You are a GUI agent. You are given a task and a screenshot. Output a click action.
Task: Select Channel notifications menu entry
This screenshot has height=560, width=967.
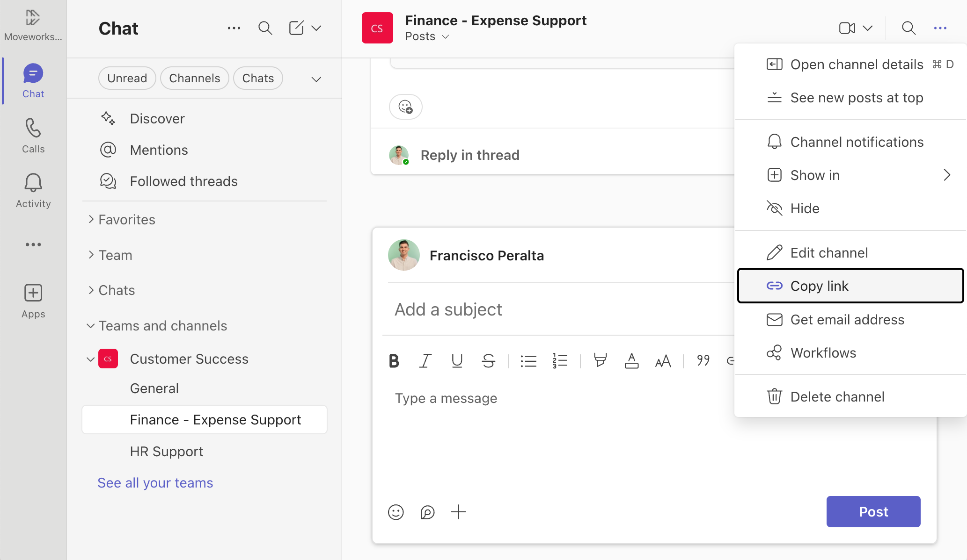click(x=856, y=142)
